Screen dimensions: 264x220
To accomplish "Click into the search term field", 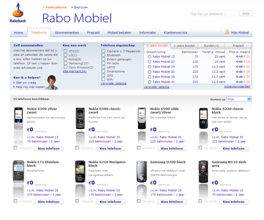I will tap(214, 13).
